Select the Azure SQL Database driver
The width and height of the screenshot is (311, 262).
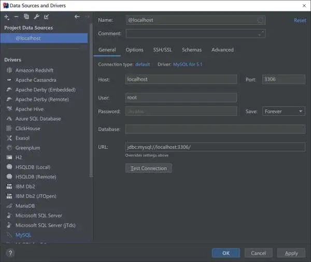tap(38, 119)
